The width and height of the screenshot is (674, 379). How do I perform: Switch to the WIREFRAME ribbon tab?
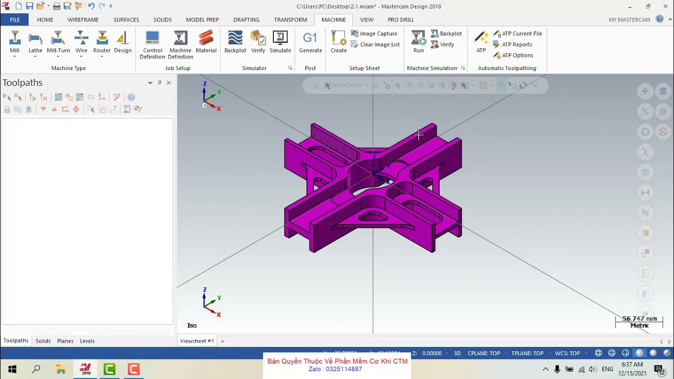coord(83,20)
